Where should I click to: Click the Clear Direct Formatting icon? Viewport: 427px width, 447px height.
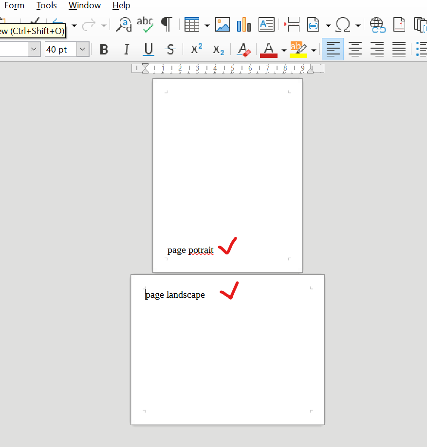point(243,49)
